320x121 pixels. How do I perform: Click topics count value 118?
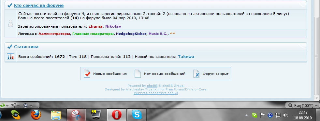coord(83,57)
